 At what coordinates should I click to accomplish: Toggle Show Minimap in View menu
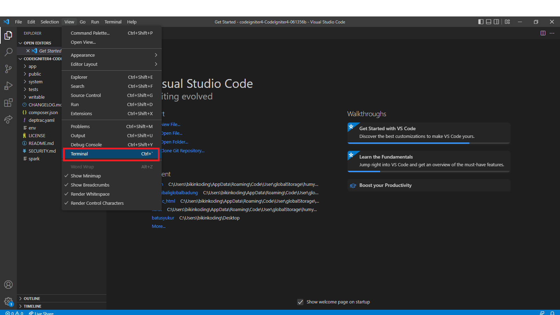click(x=111, y=176)
